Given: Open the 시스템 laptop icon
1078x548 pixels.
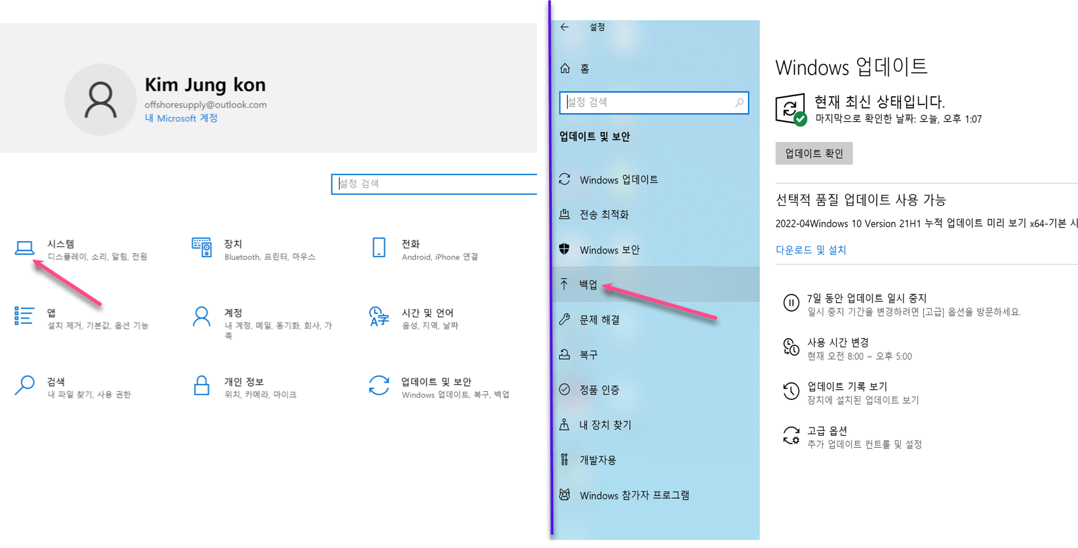Looking at the screenshot, I should pyautogui.click(x=24, y=248).
